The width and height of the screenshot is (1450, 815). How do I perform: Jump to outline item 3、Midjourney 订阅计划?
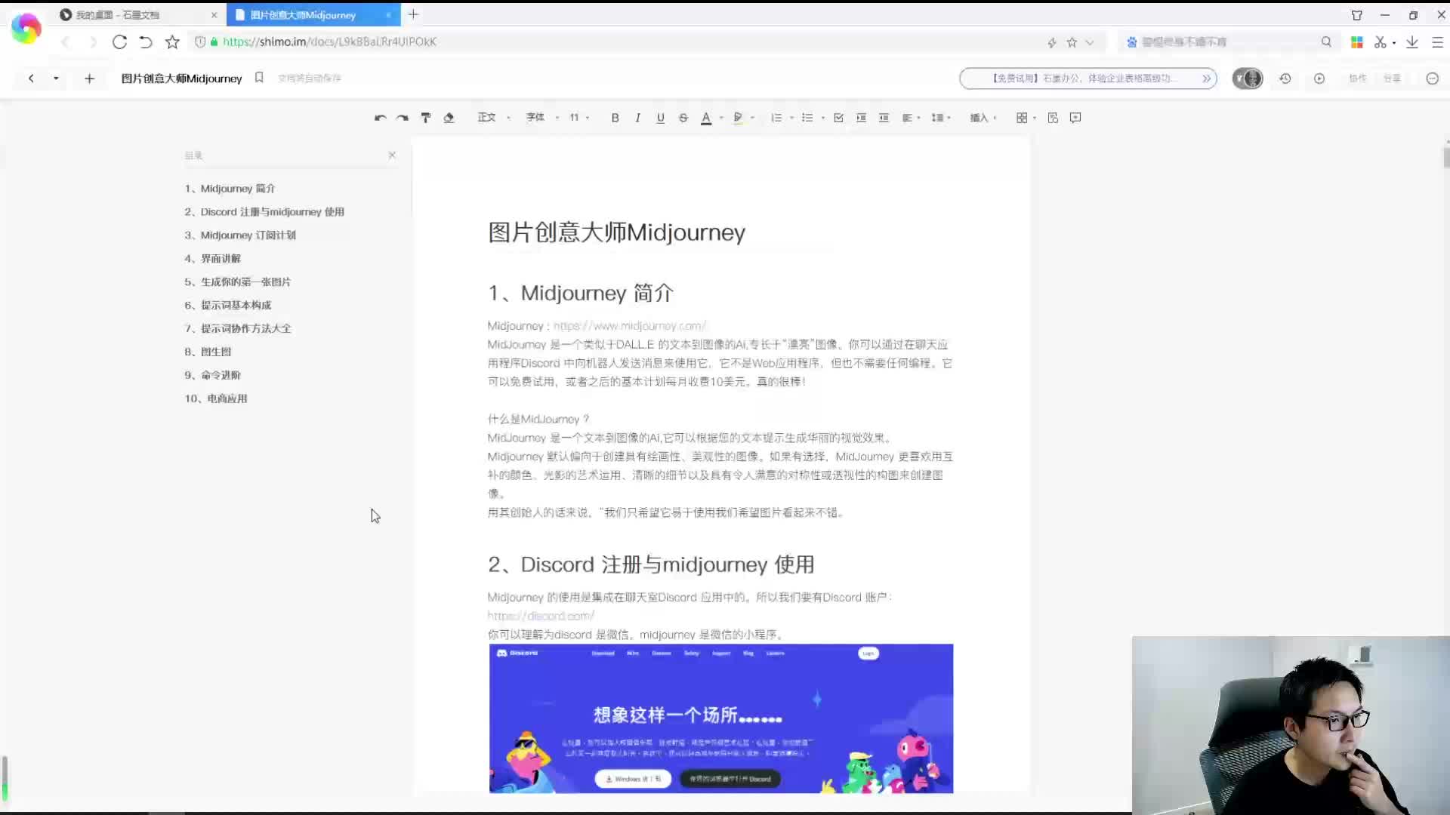pos(240,235)
